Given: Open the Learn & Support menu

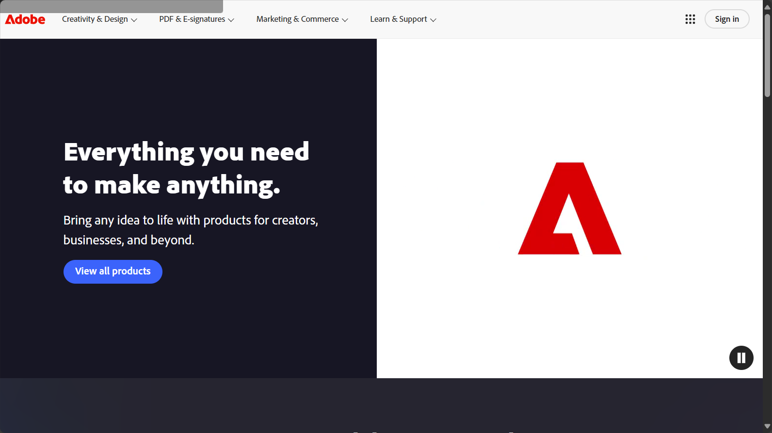Looking at the screenshot, I should (403, 19).
